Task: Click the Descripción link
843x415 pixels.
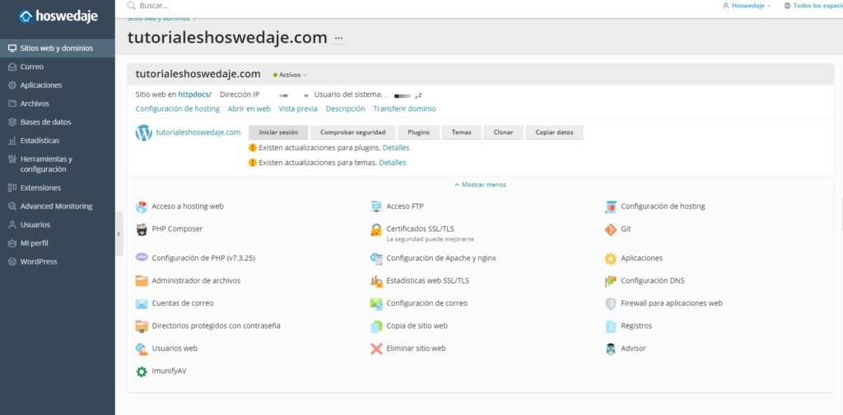Action: (x=345, y=109)
